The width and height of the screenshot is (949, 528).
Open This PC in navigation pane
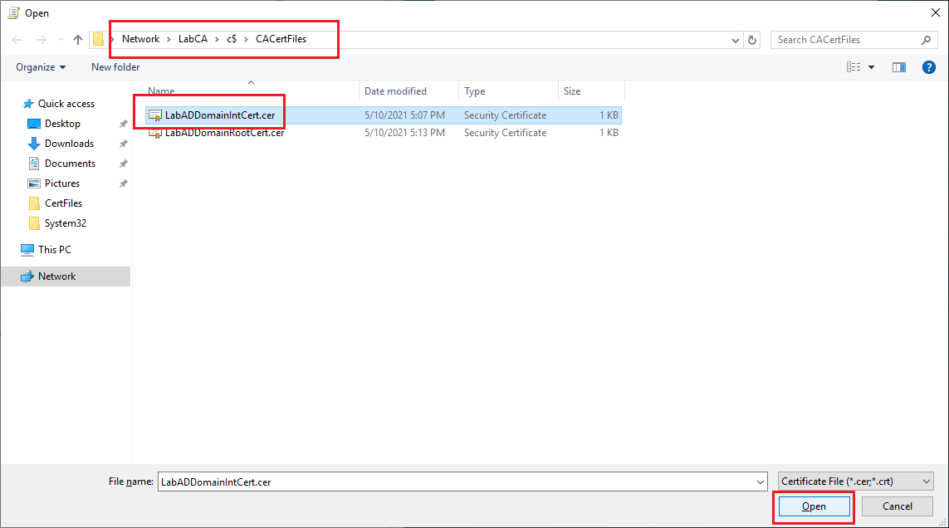click(x=54, y=250)
